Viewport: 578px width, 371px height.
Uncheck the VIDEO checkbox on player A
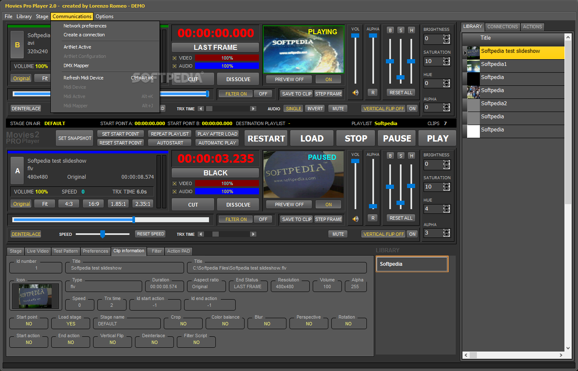[174, 183]
